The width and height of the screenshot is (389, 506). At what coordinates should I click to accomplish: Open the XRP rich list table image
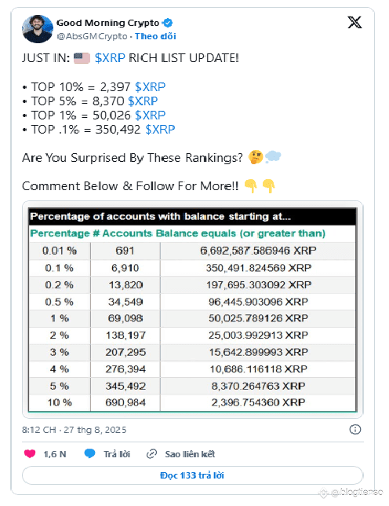193,310
